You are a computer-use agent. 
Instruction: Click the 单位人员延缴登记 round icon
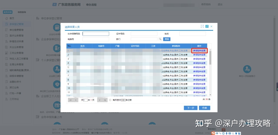pyautogui.click(x=247, y=69)
